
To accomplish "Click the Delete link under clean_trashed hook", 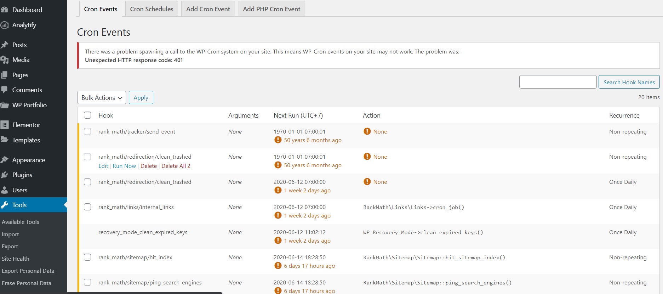I will 149,166.
